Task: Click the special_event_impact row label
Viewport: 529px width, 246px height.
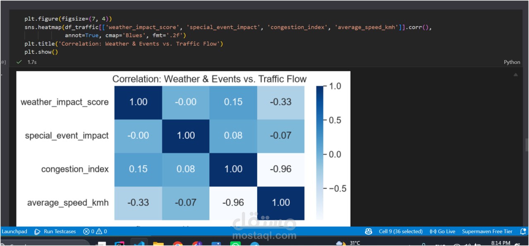Action: (67, 136)
